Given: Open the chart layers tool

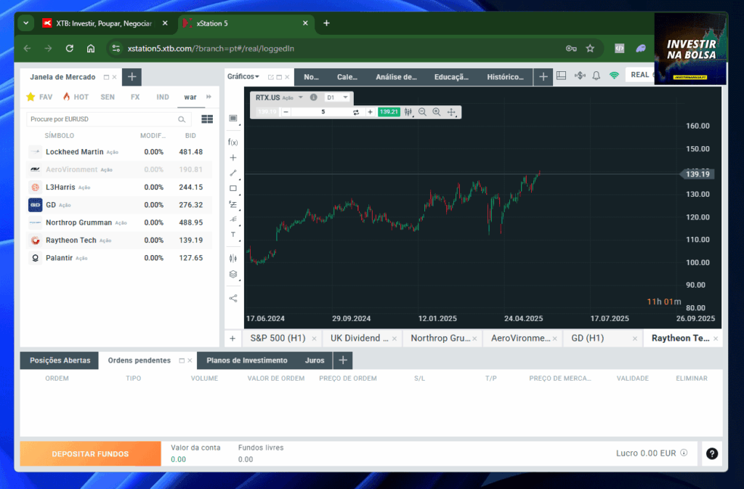Looking at the screenshot, I should [233, 274].
